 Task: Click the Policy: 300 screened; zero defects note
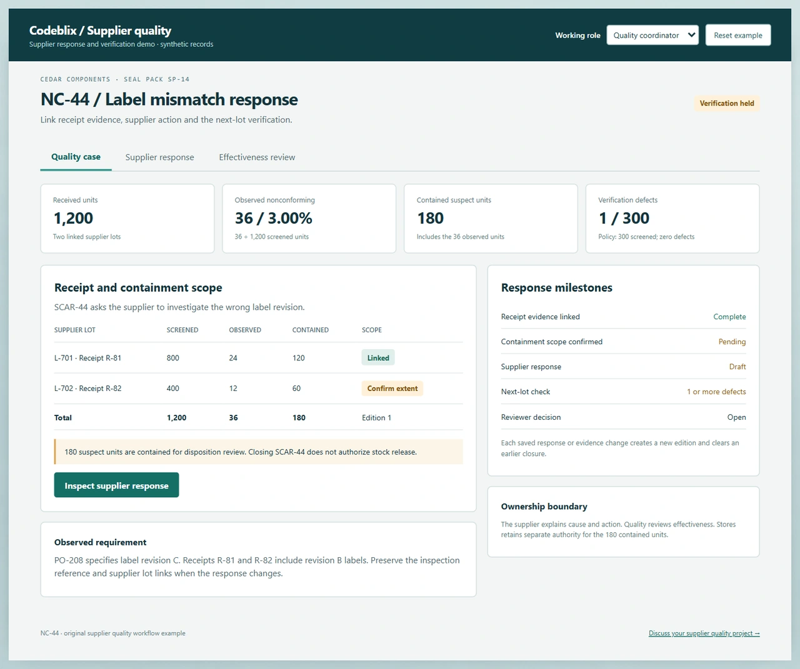[646, 237]
